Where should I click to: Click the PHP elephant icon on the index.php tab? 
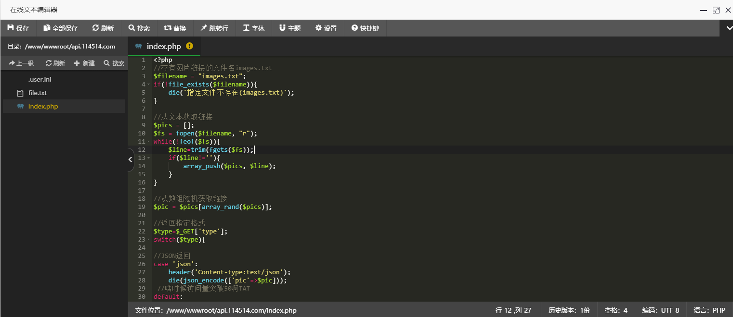click(x=139, y=46)
